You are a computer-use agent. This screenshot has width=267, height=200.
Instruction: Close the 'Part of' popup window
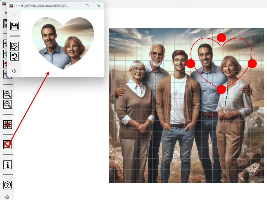99,6
